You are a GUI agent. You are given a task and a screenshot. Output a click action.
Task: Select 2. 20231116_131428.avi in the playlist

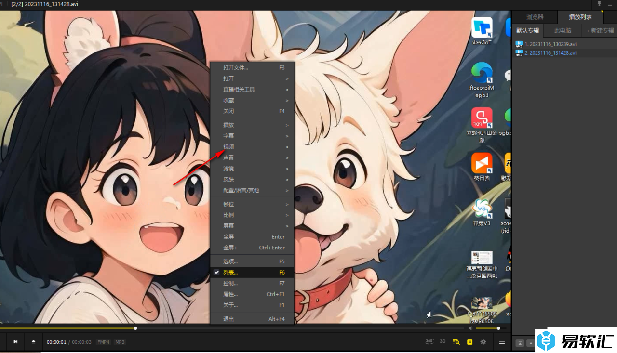tap(565, 53)
